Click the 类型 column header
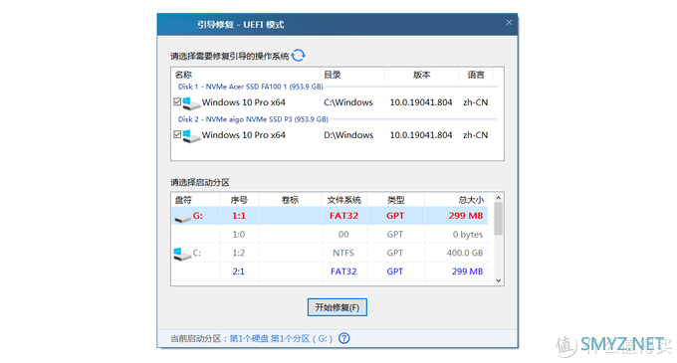Image resolution: width=677 pixels, height=363 pixels. (395, 200)
